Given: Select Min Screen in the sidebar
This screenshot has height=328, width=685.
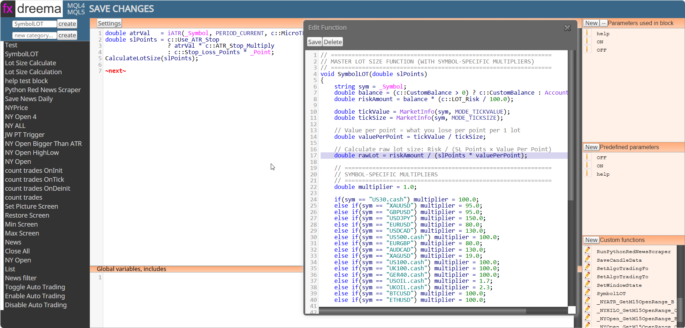Looking at the screenshot, I should 21,224.
